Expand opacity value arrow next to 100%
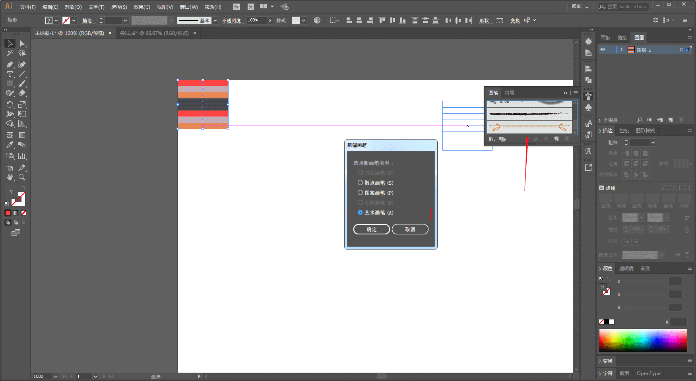Screen dimensions: 696x381 270,20
